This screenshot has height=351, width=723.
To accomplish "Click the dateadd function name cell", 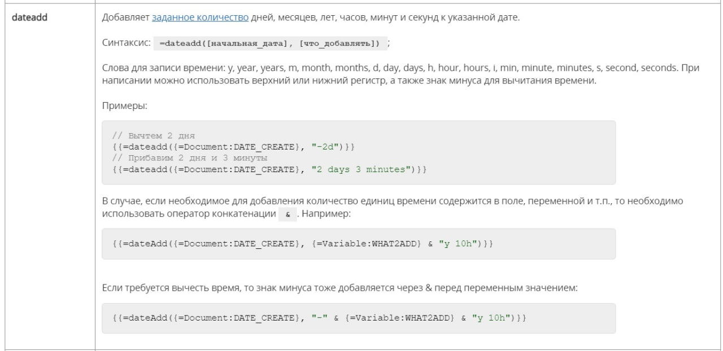I will coord(29,17).
